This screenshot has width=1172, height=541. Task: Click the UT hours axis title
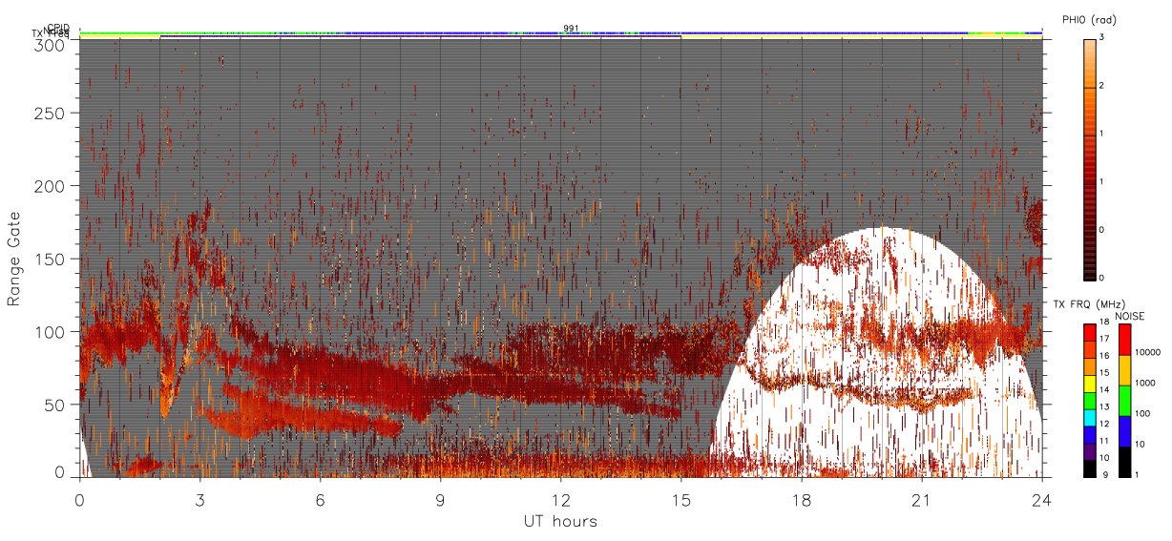click(560, 521)
